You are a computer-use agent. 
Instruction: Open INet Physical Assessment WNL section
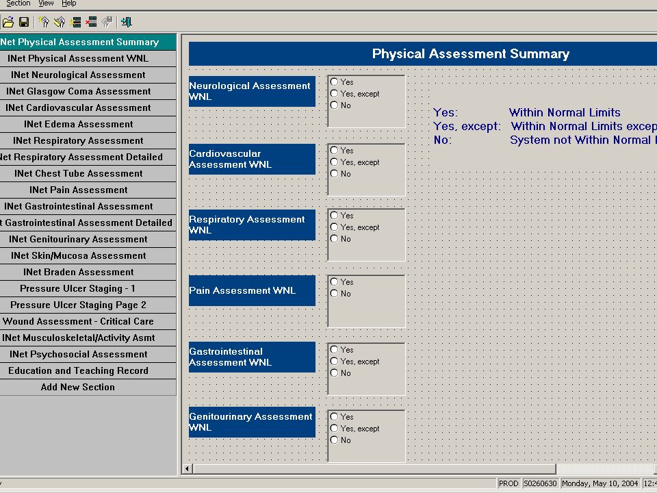88,58
